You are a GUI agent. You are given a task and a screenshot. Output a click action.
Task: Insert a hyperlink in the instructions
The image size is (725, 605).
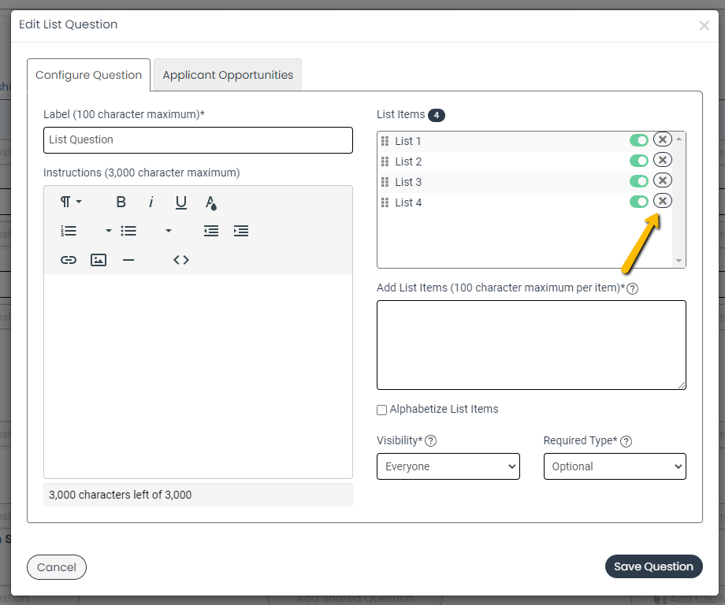coord(69,259)
